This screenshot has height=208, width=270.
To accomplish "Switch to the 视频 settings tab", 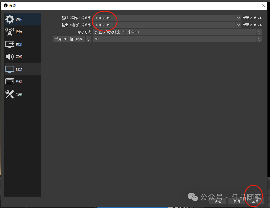I will click(18, 69).
